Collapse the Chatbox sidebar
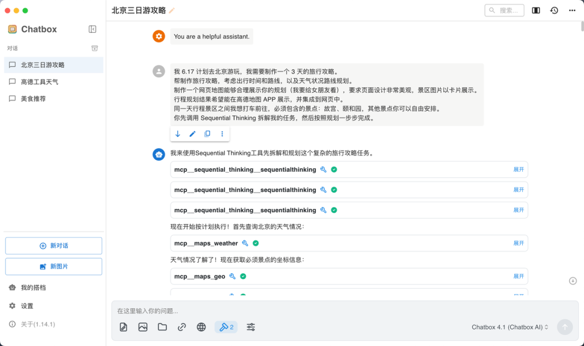 92,29
